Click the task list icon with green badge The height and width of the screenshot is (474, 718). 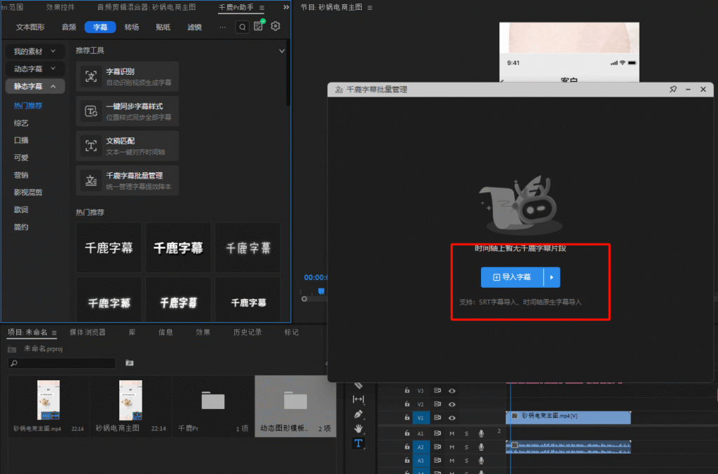coord(259,27)
